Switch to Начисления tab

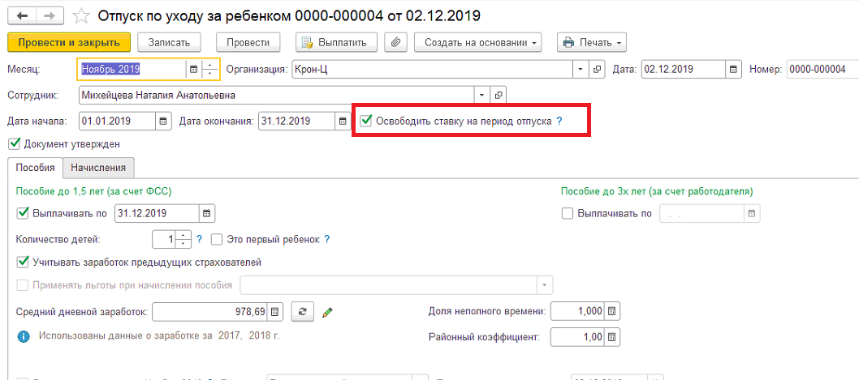pyautogui.click(x=98, y=168)
